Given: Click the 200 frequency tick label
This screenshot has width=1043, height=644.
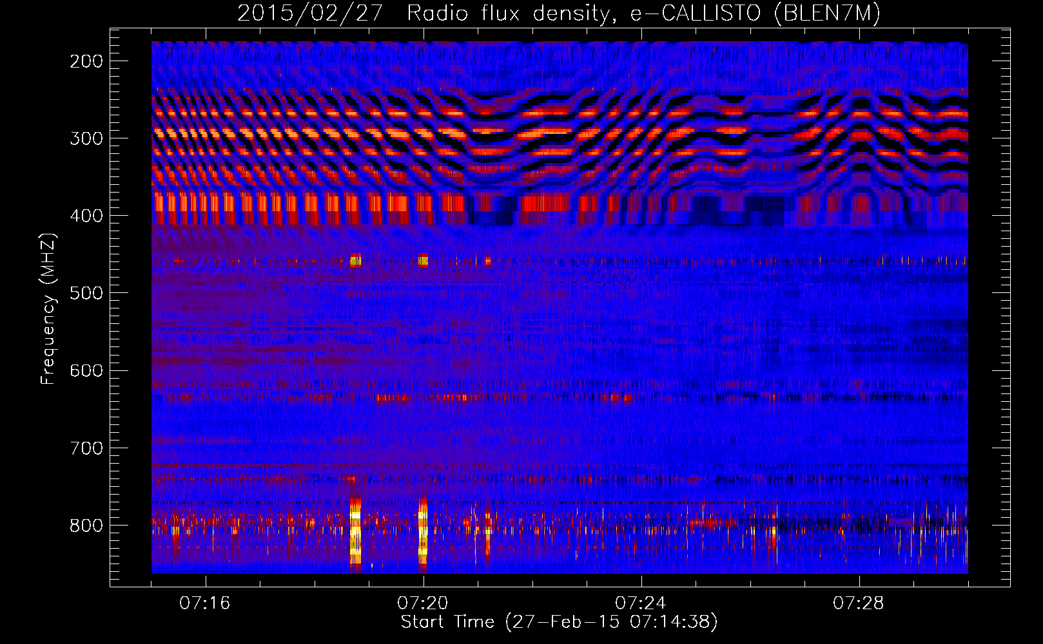Looking at the screenshot, I should 86,61.
